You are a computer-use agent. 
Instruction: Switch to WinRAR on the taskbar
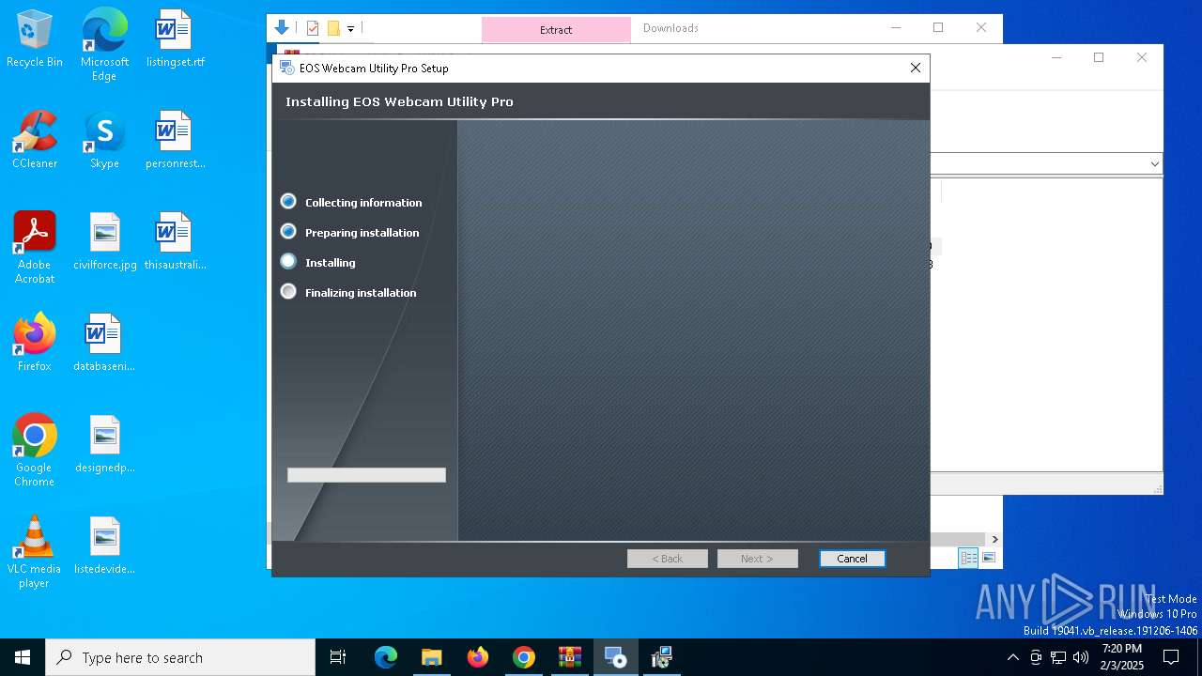[570, 657]
